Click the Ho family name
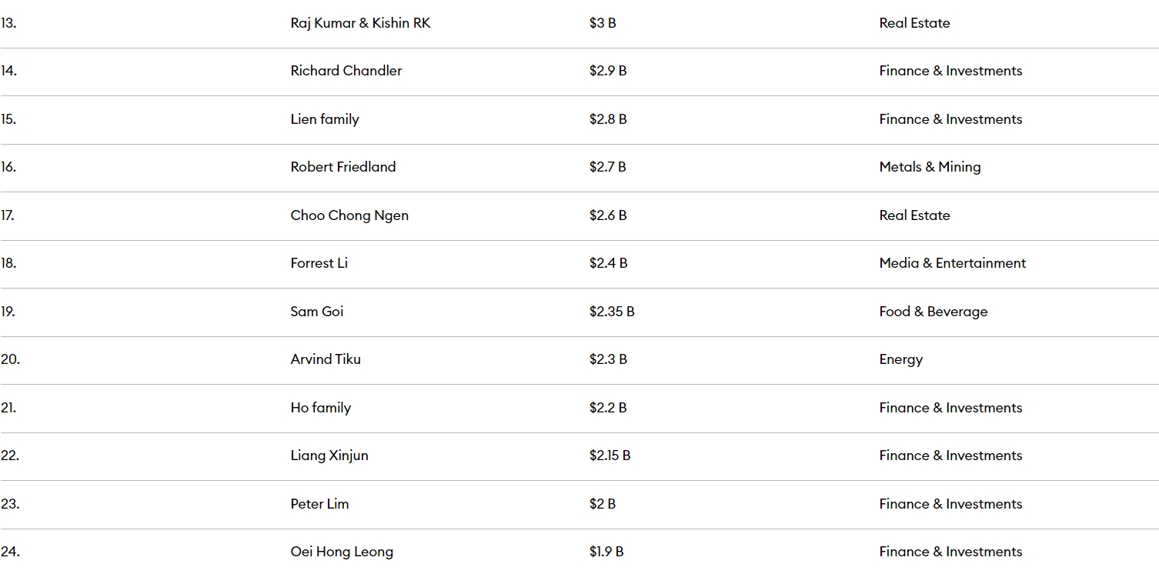 click(321, 408)
